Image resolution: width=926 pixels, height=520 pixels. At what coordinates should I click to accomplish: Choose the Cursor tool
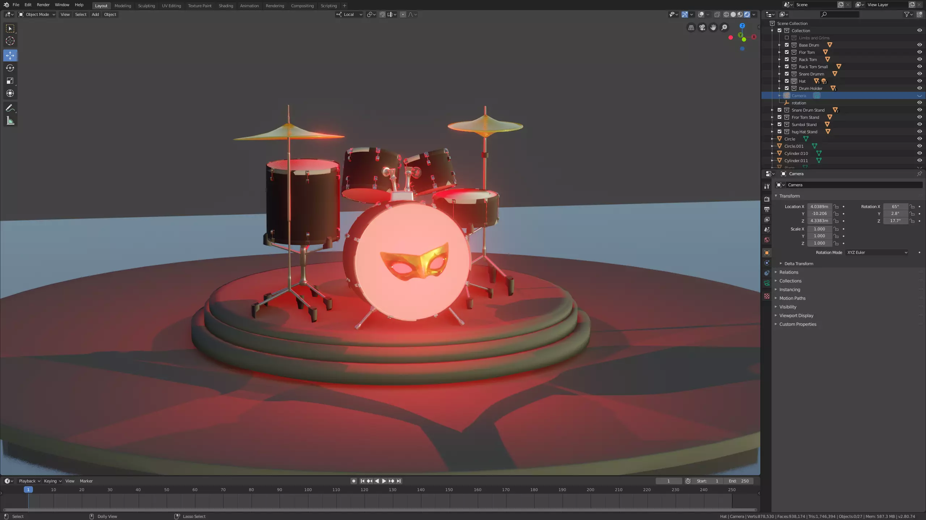[x=10, y=41]
